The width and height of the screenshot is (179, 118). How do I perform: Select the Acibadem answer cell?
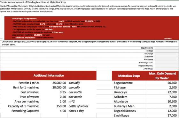(x=167, y=57)
